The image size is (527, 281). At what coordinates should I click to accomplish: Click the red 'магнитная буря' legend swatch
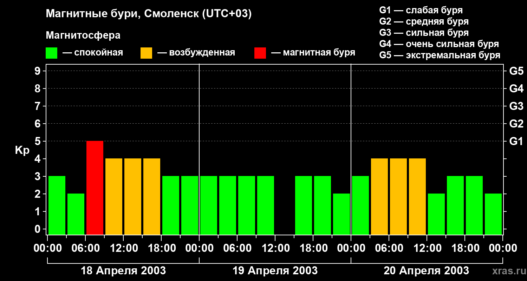260,53
